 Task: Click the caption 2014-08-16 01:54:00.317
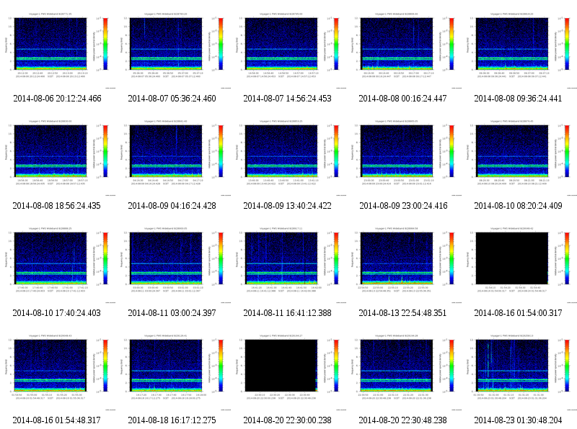[518, 313]
